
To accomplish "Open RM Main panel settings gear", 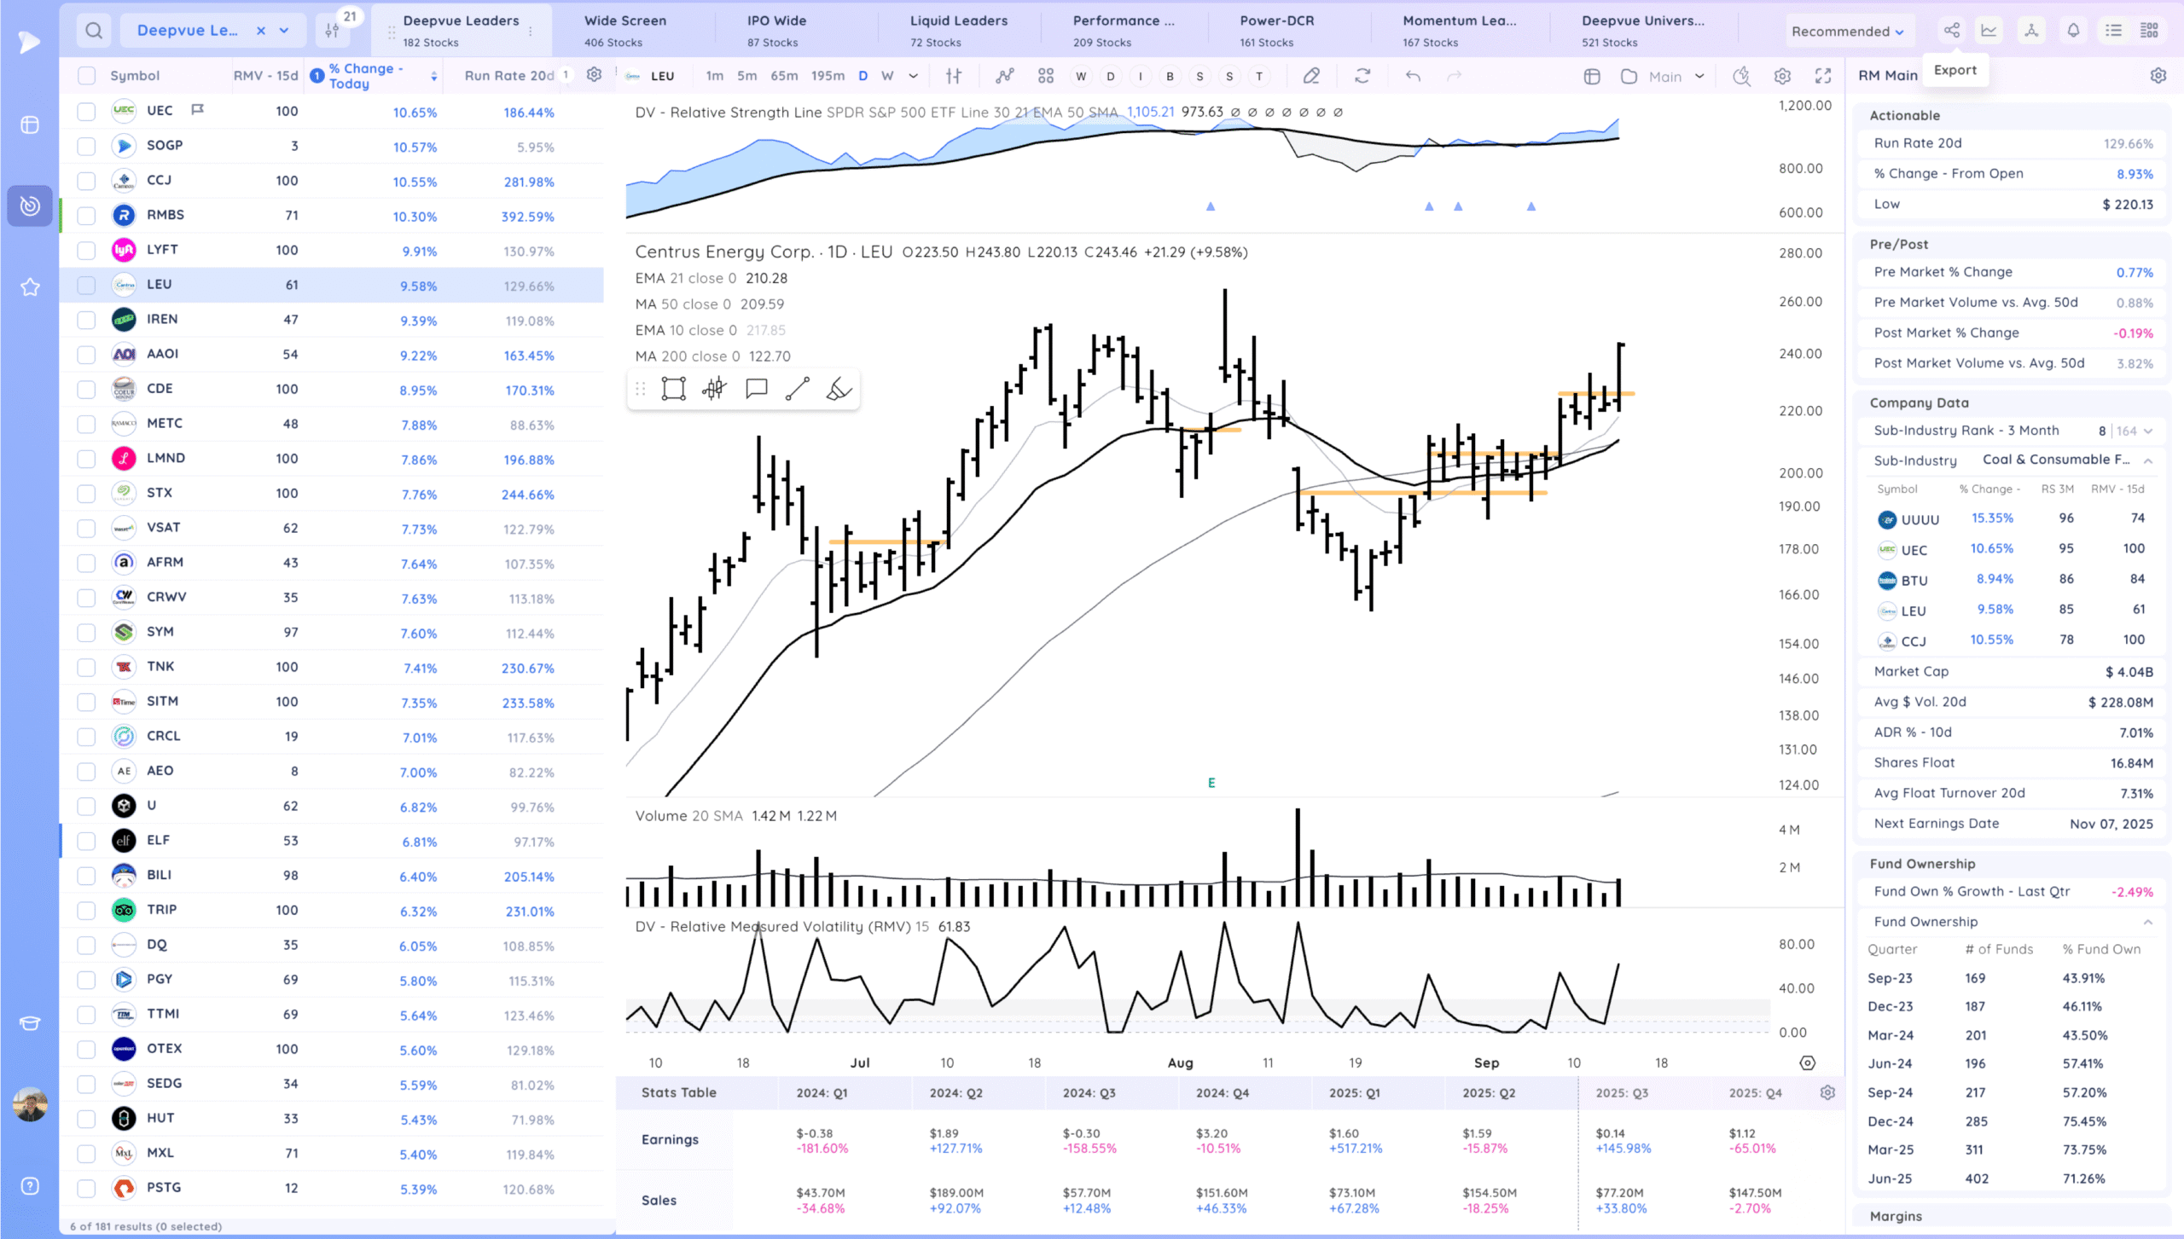I will 2158,75.
